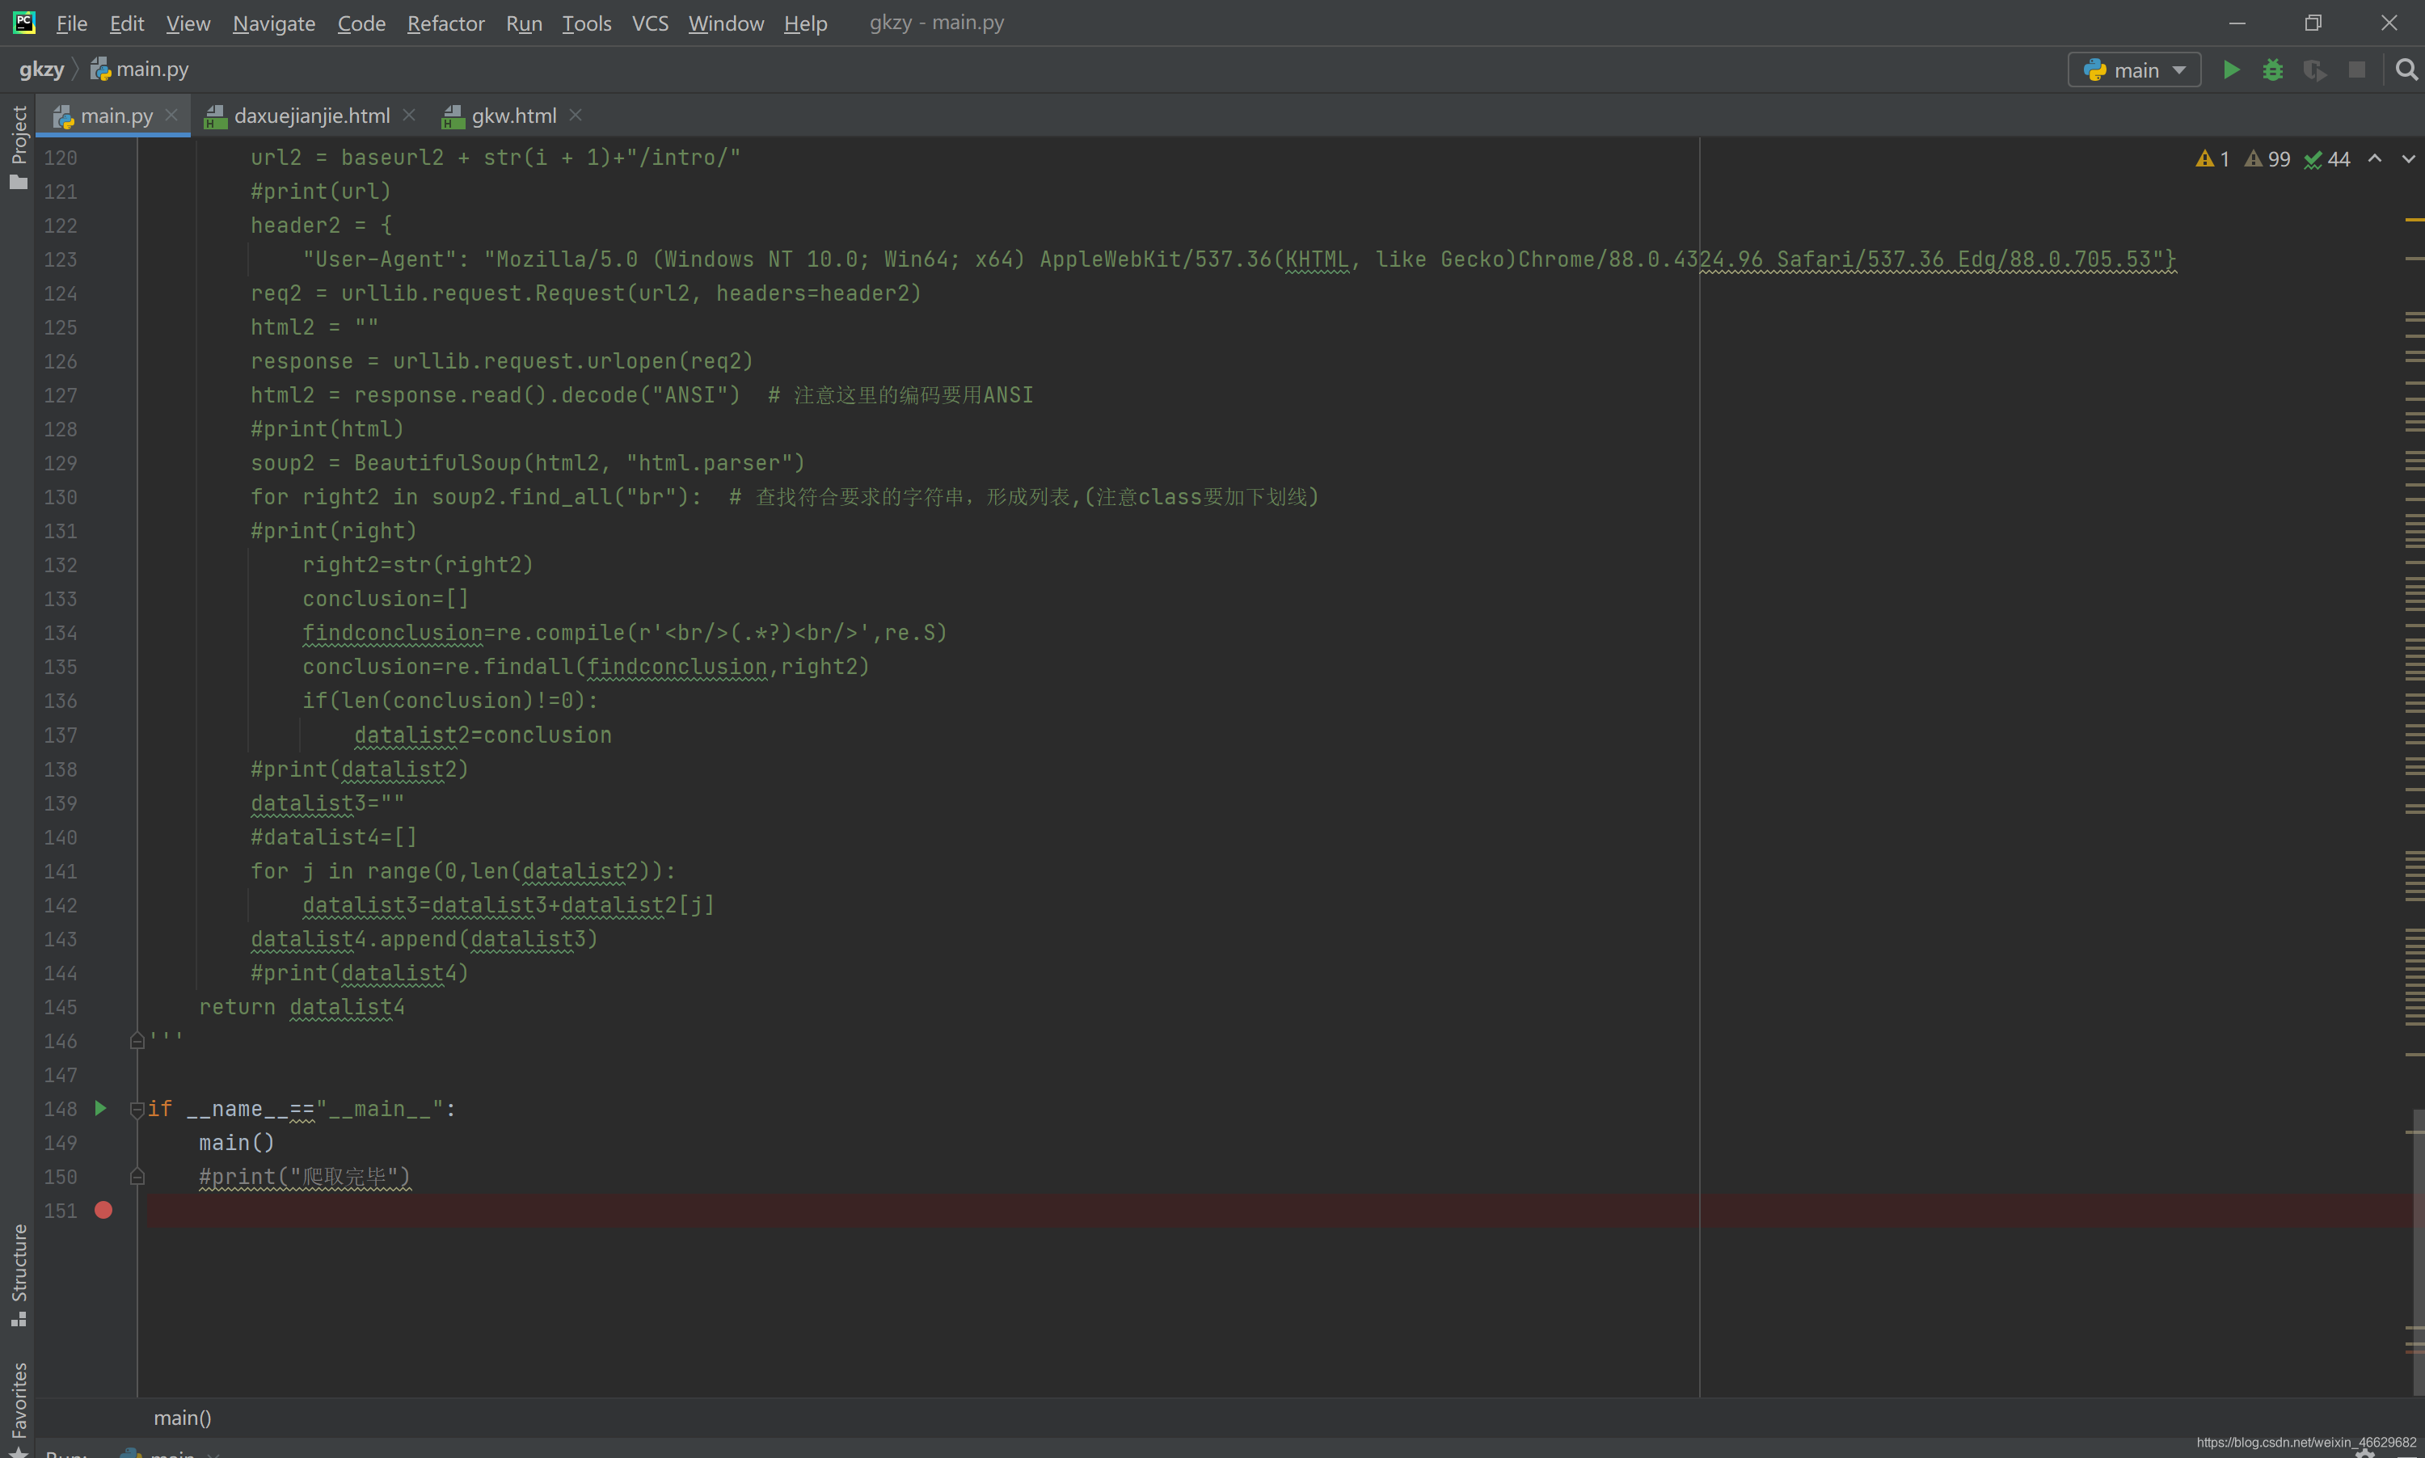Open the Navigate menu

(273, 23)
